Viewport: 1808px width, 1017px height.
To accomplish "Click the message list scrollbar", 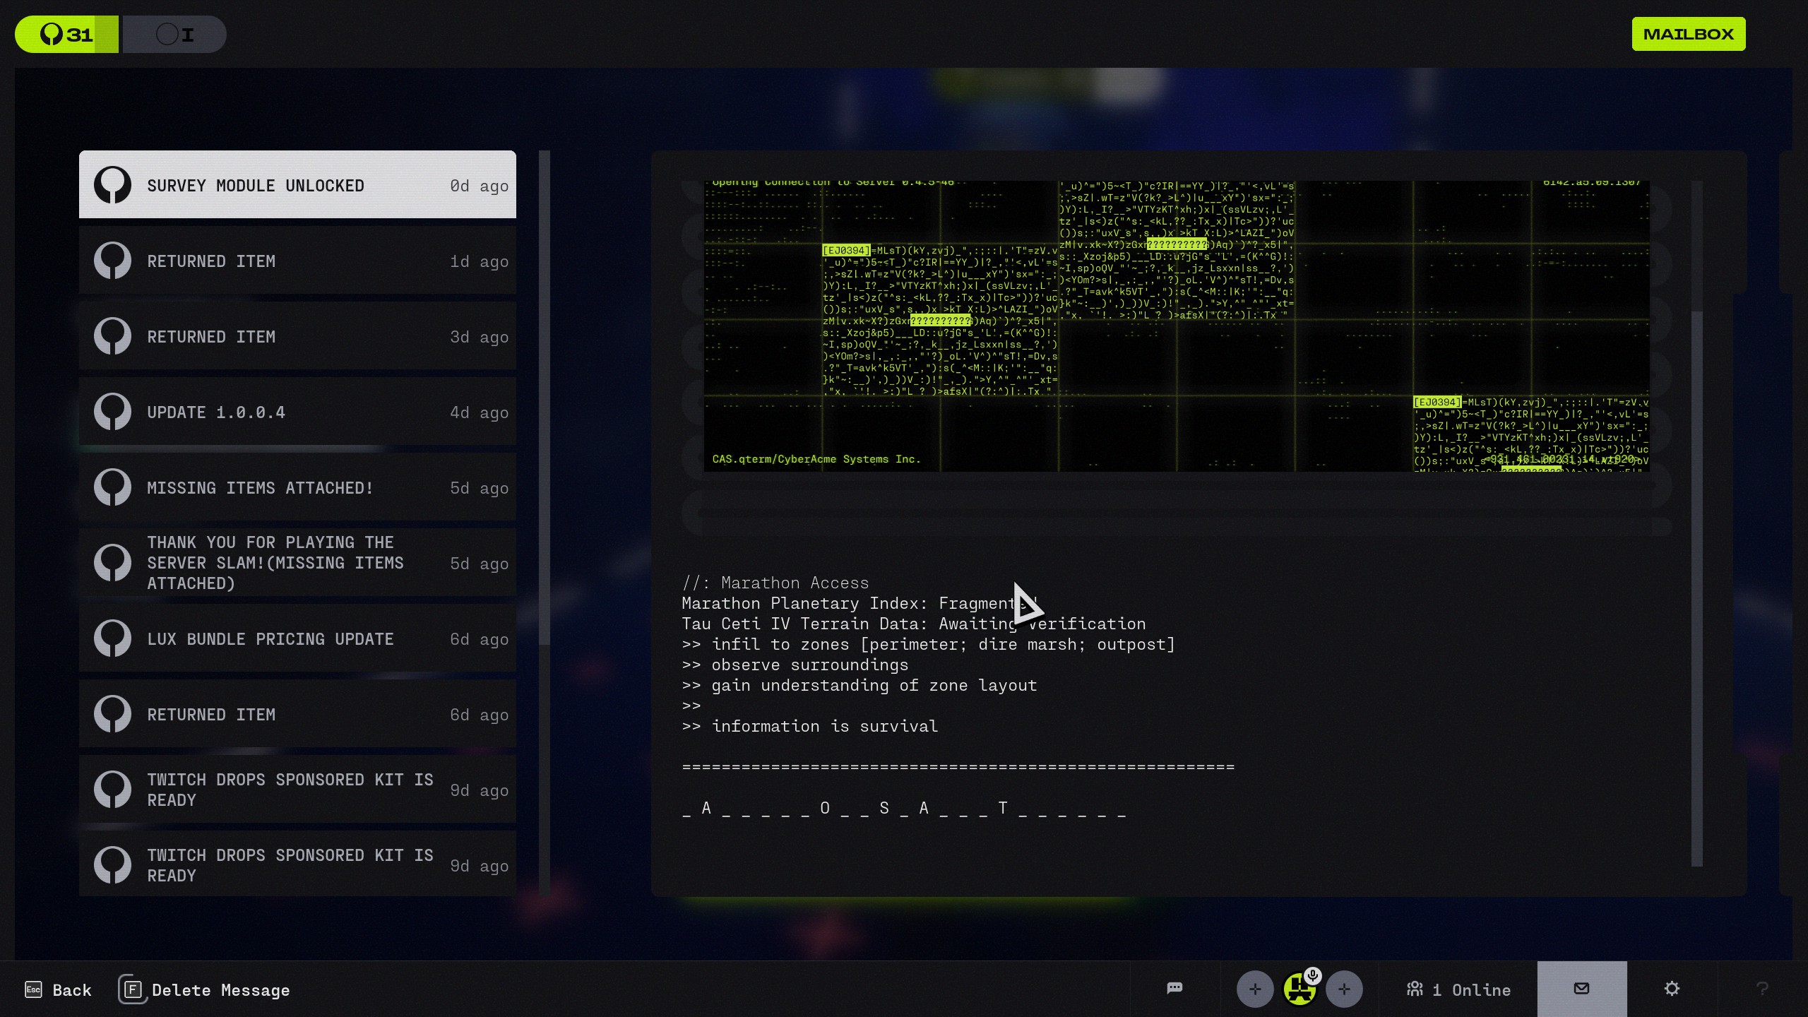I will pyautogui.click(x=544, y=395).
